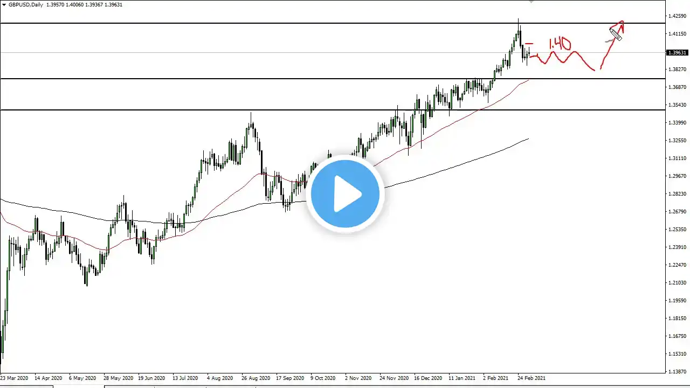This screenshot has height=388, width=690.
Task: Open the GBPUSD,Daily chart dropdown triangle
Action: pyautogui.click(x=4, y=5)
